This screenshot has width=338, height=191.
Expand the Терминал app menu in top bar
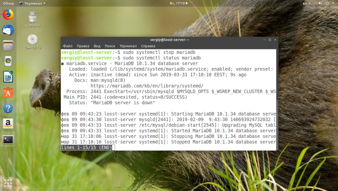[x=32, y=3]
